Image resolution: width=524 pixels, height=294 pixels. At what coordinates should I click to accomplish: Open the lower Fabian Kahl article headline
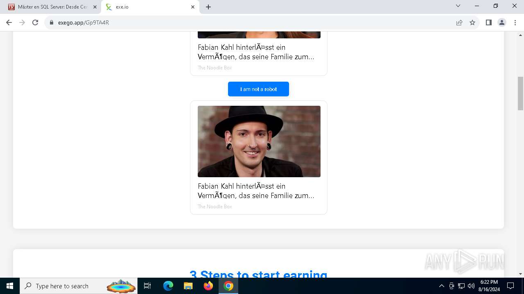256,191
